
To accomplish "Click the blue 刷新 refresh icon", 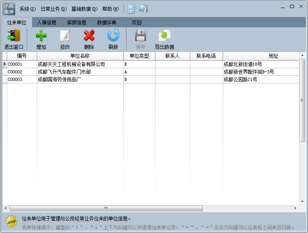I will pos(113,35).
